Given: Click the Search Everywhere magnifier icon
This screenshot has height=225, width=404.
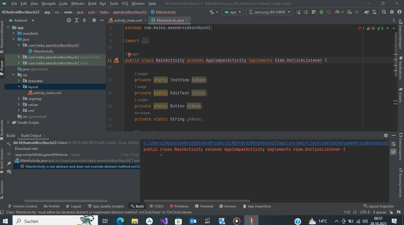Looking at the screenshot, I should (384, 12).
